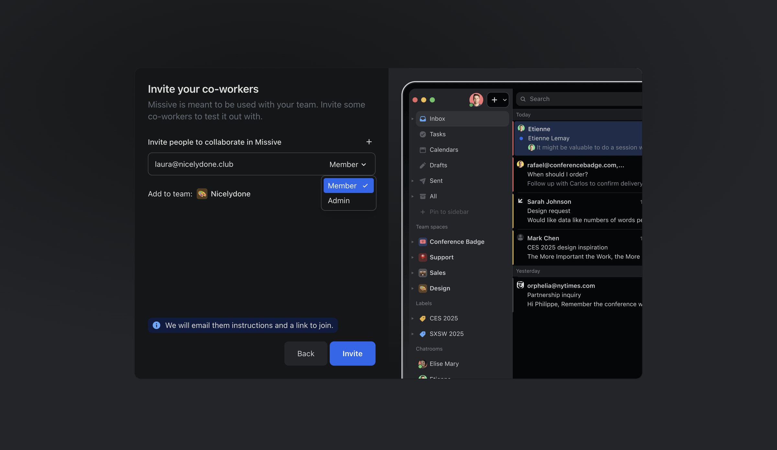Expand the Sales team space arrow
The image size is (777, 450).
tap(412, 273)
